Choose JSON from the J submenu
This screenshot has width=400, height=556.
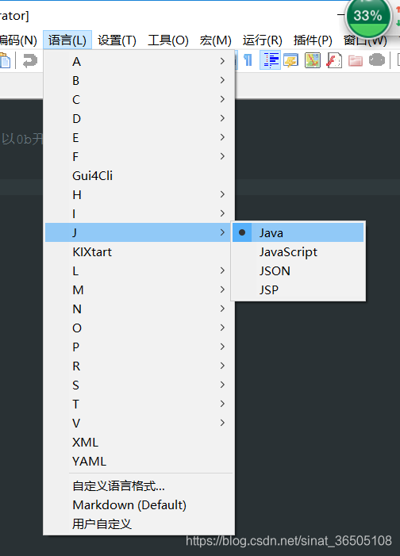[298, 271]
